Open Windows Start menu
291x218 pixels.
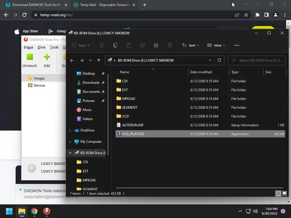tap(9, 211)
